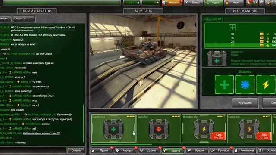This screenshot has width=276, height=155.
Task: Select the highlighted stats row with value 43
Action: (x=240, y=46)
